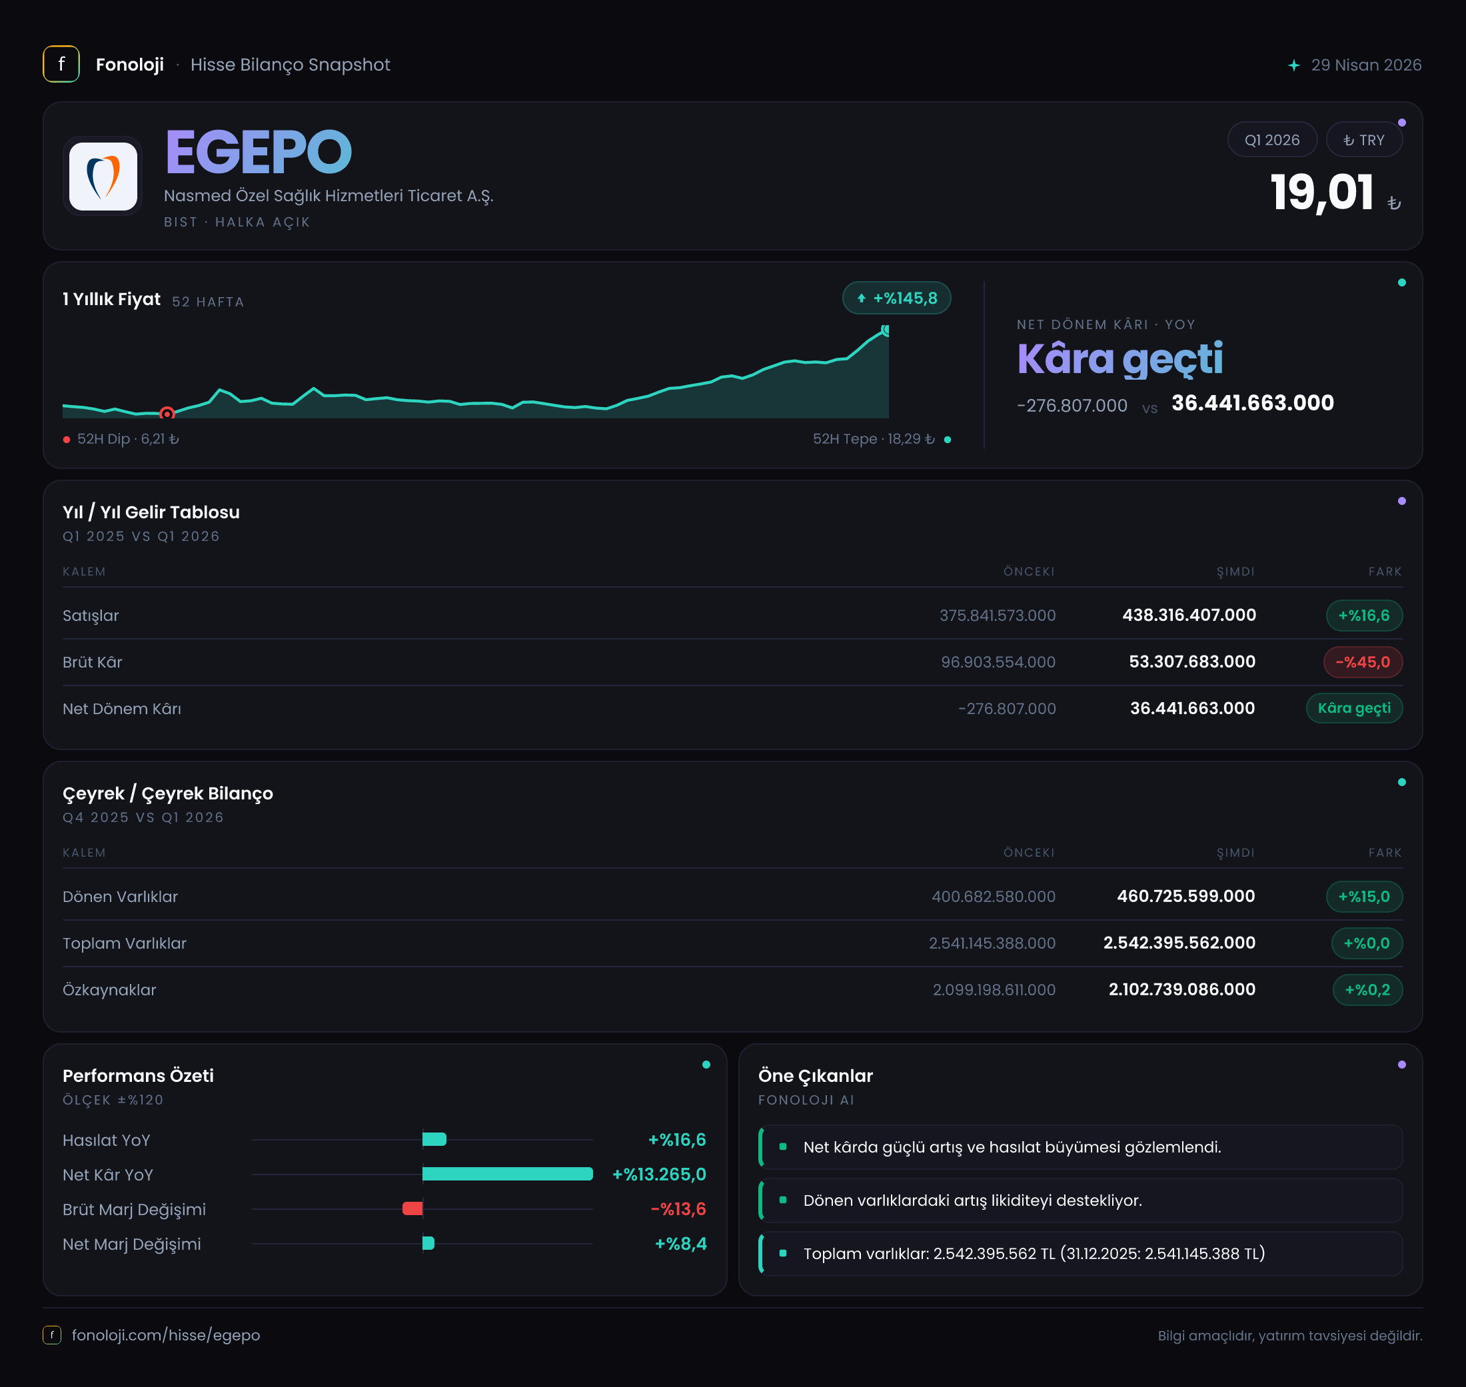
Task: Click the +%13.265,0 Net Kâr YoY value
Action: tap(658, 1174)
